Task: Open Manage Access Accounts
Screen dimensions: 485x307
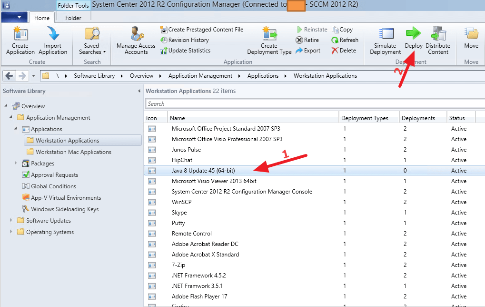Action: tap(136, 41)
